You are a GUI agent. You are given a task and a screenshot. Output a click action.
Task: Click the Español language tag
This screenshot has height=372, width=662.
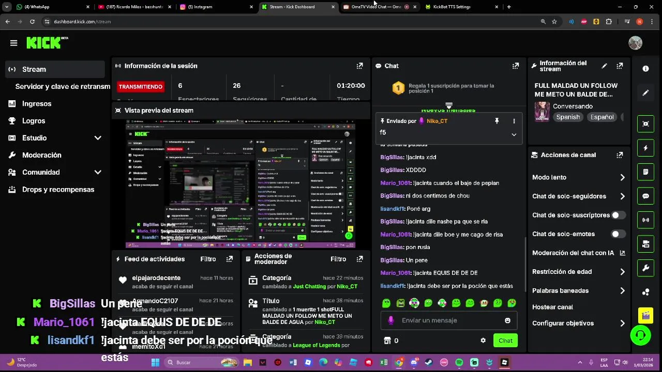(602, 117)
